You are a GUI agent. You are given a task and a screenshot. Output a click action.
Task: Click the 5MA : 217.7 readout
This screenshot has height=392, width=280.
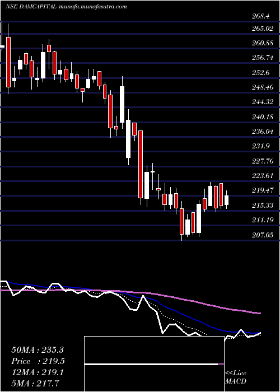[x=35, y=384]
